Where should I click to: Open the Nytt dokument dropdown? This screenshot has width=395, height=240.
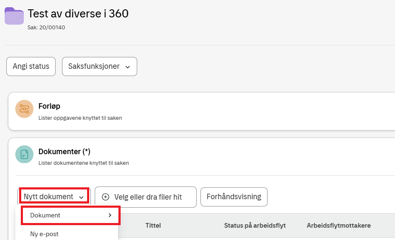coord(54,197)
